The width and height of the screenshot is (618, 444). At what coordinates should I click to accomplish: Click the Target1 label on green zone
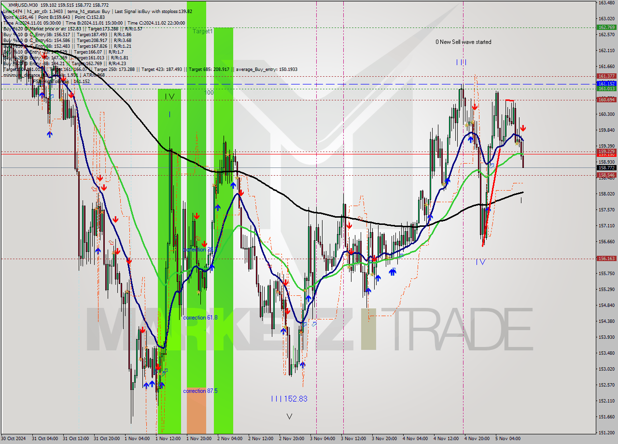click(203, 31)
